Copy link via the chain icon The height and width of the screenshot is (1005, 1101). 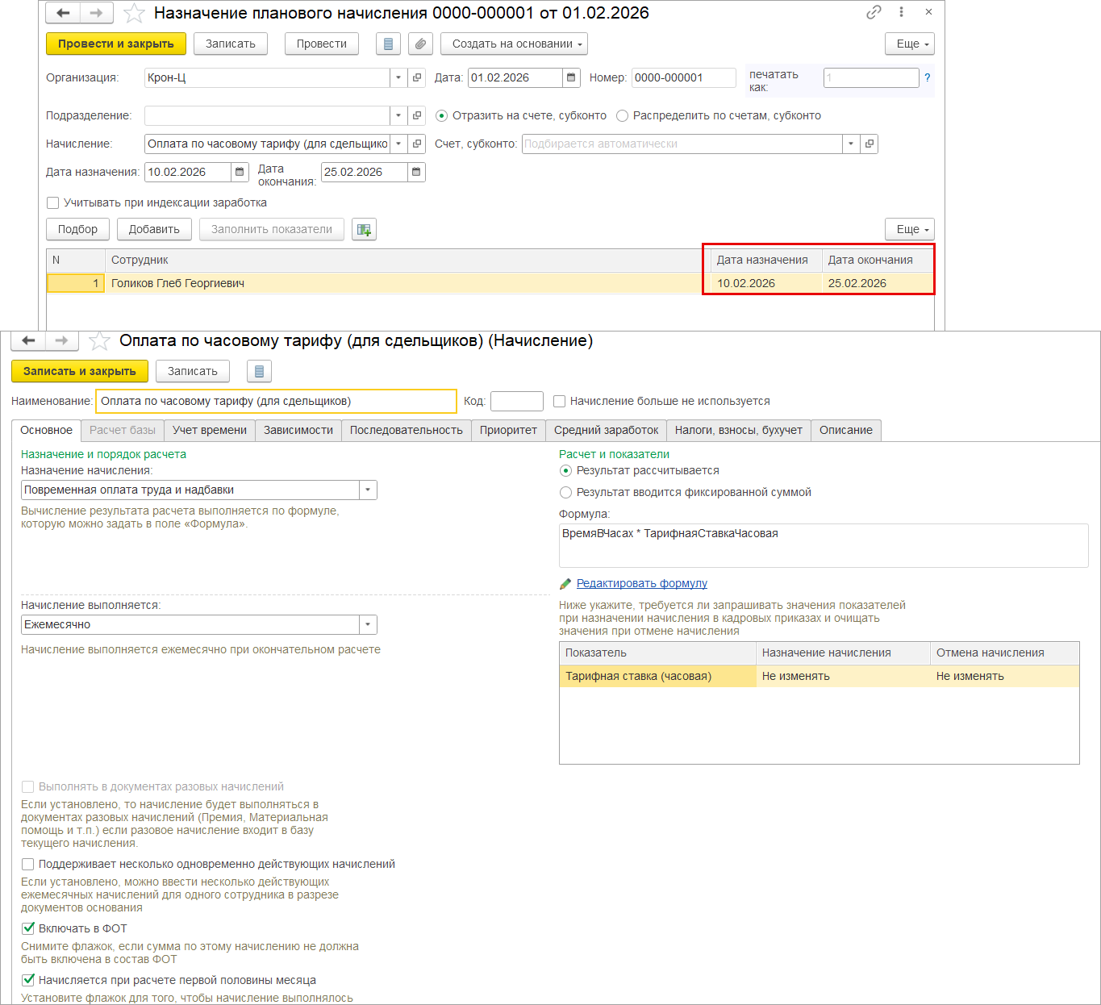click(874, 13)
